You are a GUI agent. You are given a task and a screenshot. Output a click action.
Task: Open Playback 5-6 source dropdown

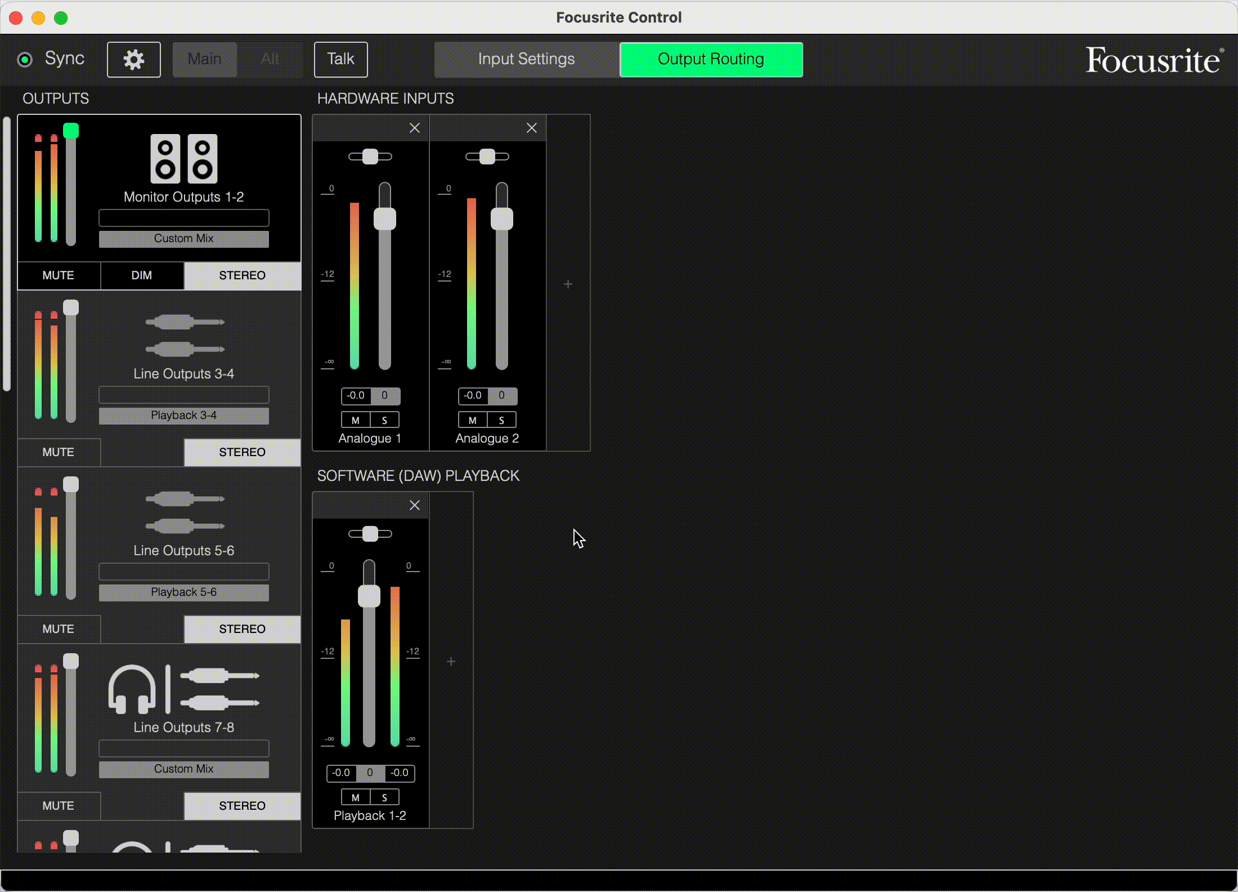[184, 592]
